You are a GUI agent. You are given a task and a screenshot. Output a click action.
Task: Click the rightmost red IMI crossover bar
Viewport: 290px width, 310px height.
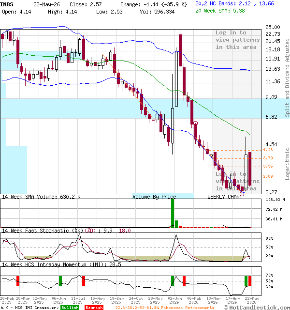250,281
